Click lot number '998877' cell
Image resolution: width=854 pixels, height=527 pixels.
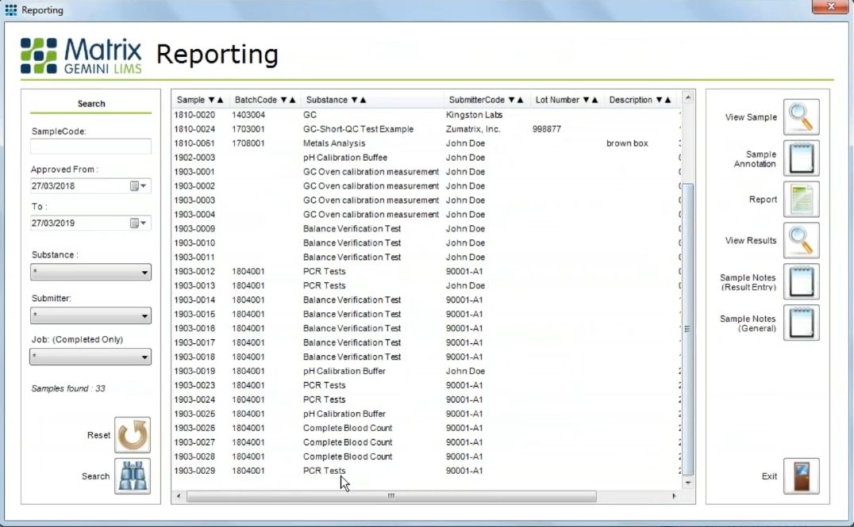[x=546, y=129]
